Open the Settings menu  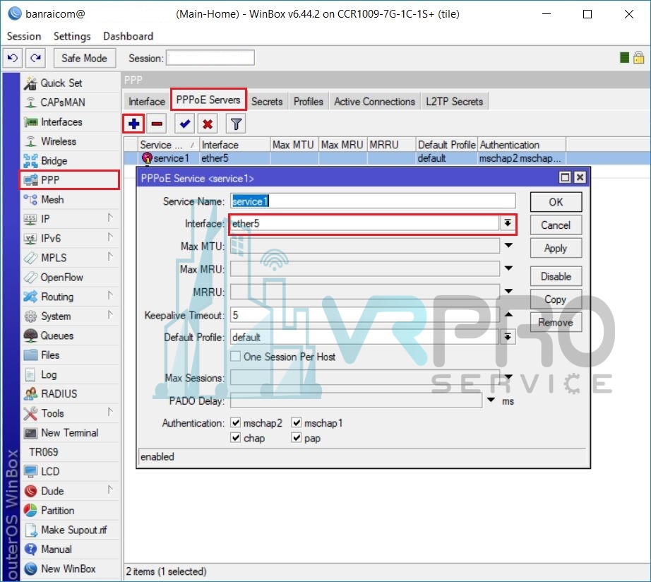(x=72, y=36)
